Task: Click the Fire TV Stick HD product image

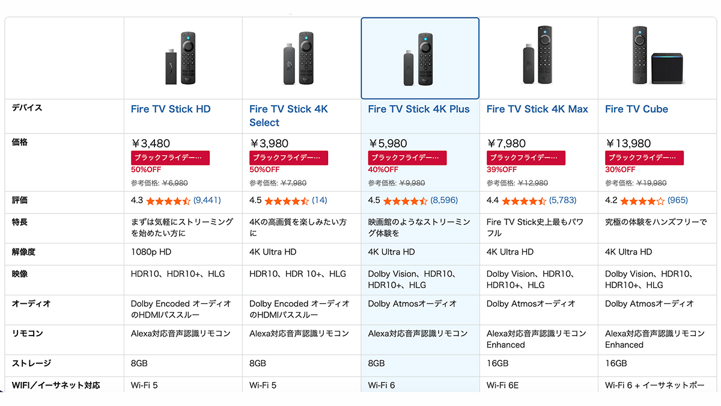Action: pos(183,58)
